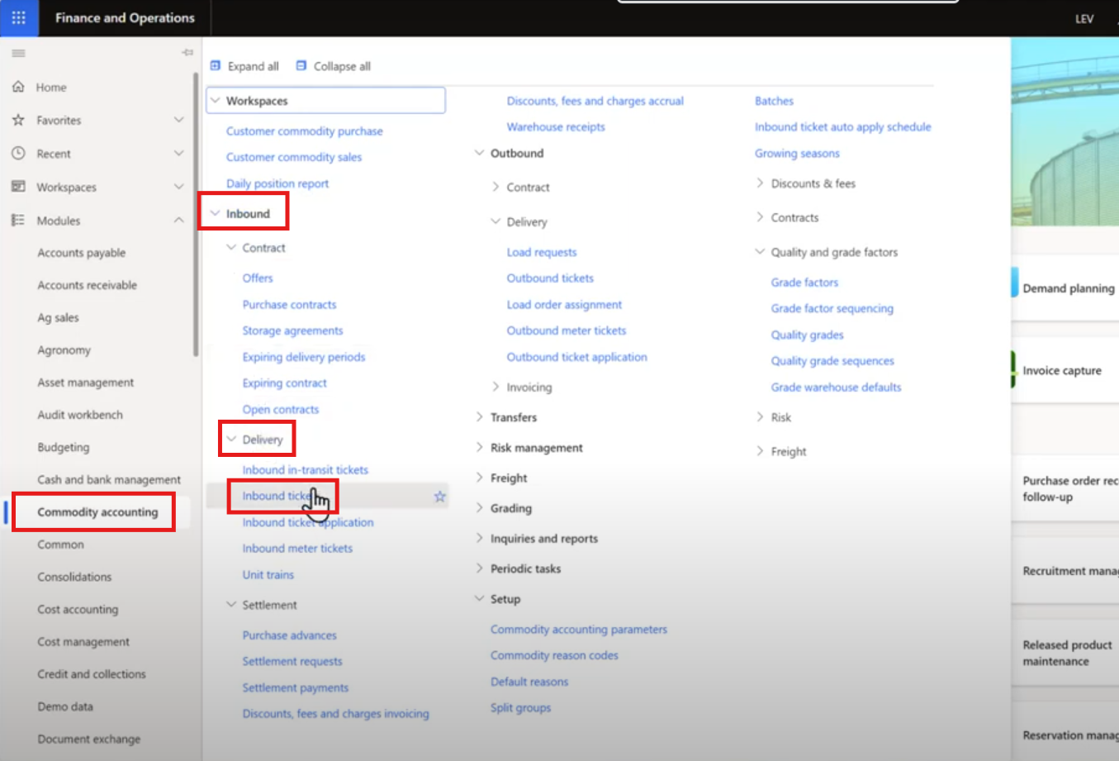Expand the Transfers section
Viewport: 1119px width, 761px height.
pyautogui.click(x=479, y=417)
